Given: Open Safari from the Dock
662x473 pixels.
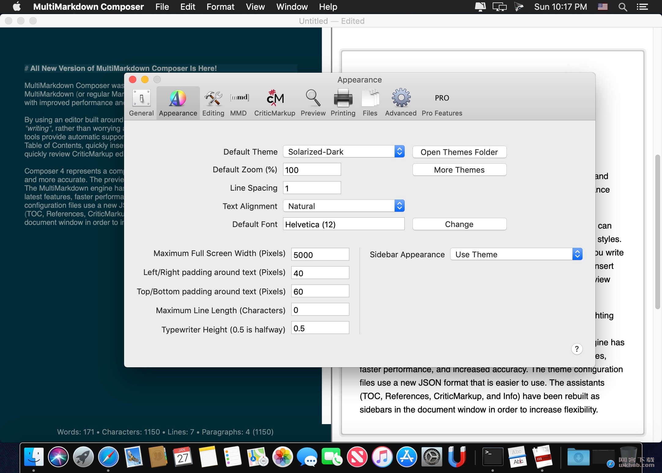Looking at the screenshot, I should [108, 457].
